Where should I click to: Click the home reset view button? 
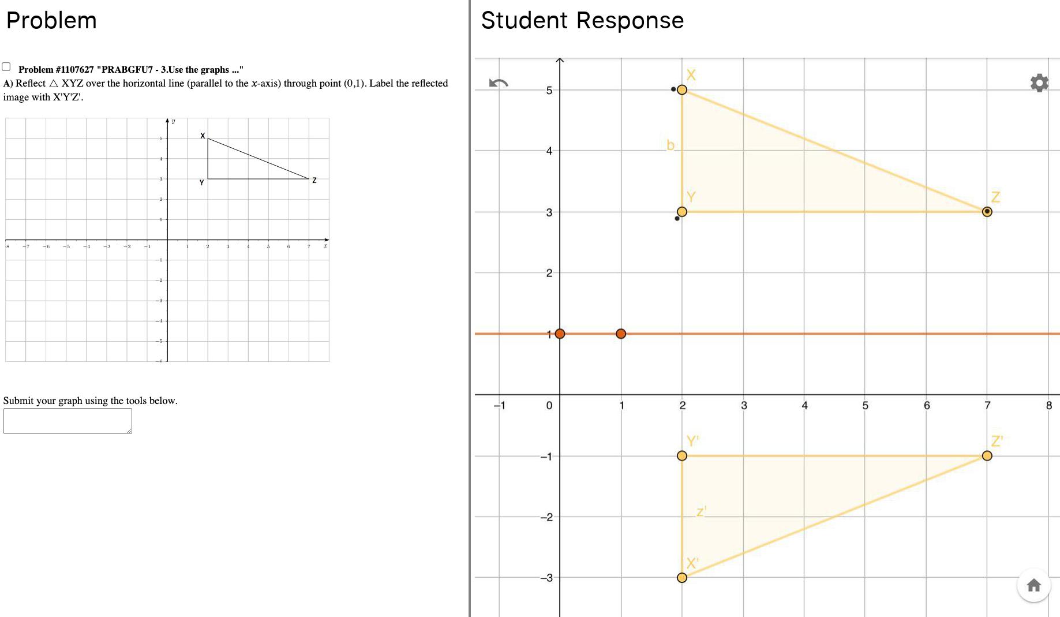[x=1033, y=586]
